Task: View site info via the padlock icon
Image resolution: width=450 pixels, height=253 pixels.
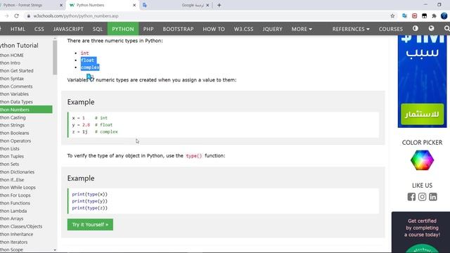Action: (x=29, y=16)
